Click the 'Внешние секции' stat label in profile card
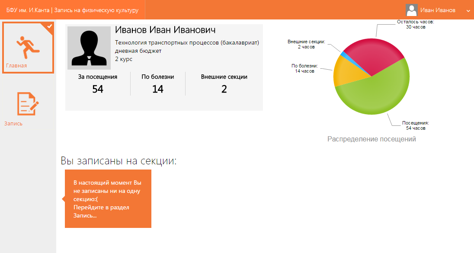Screen dimensions: 474x253 pyautogui.click(x=224, y=77)
